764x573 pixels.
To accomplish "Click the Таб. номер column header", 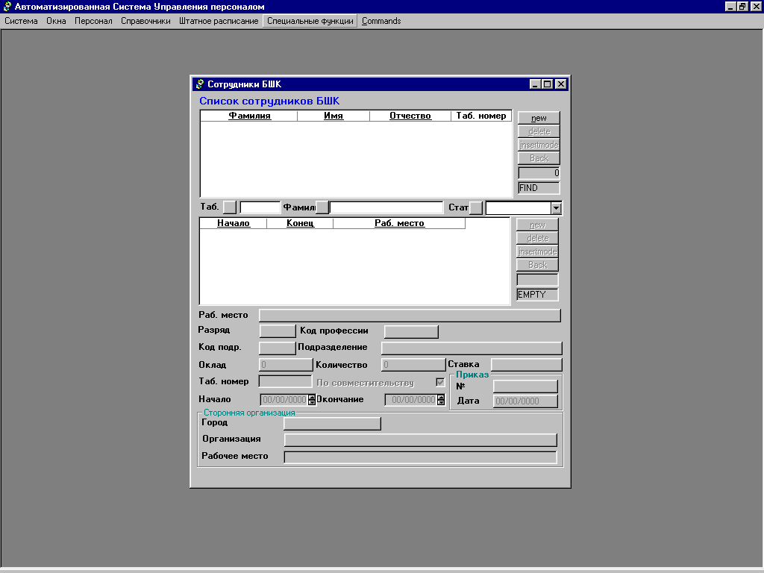I will (x=481, y=116).
